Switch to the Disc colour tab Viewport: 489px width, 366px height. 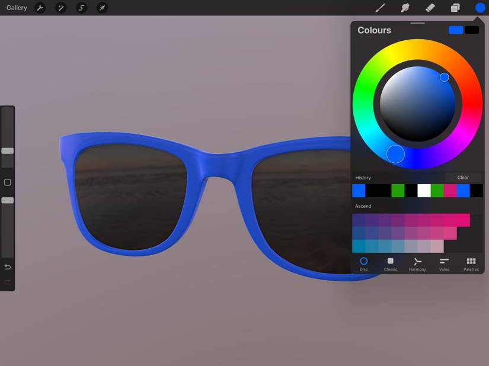(363, 264)
